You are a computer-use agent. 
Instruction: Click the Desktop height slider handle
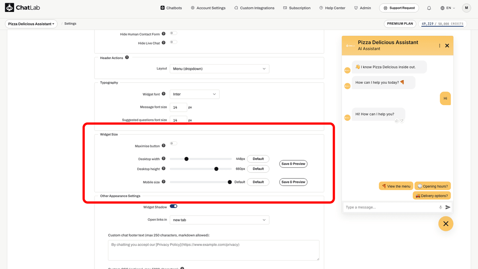[x=216, y=169]
